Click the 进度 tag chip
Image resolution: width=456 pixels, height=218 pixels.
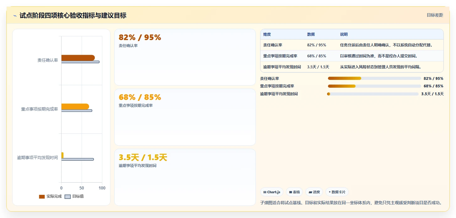pos(314,192)
